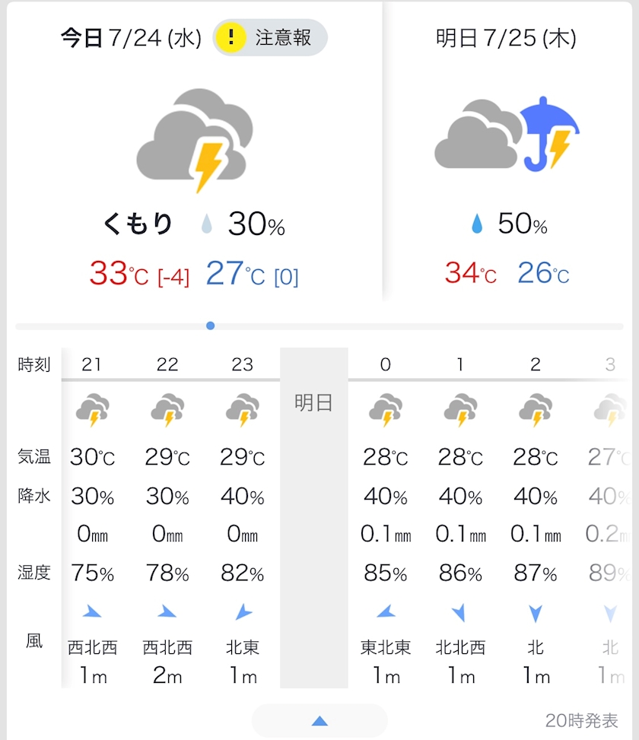Click the 3 o'clock faded forecast column

point(610,517)
